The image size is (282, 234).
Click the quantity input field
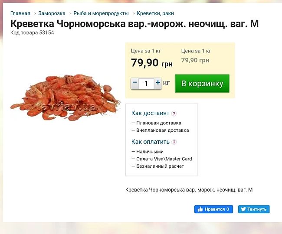pyautogui.click(x=146, y=83)
